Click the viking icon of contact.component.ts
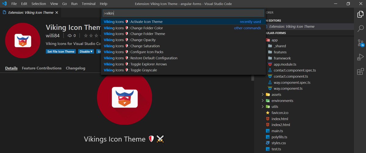The height and width of the screenshot is (153, 366). point(270,76)
